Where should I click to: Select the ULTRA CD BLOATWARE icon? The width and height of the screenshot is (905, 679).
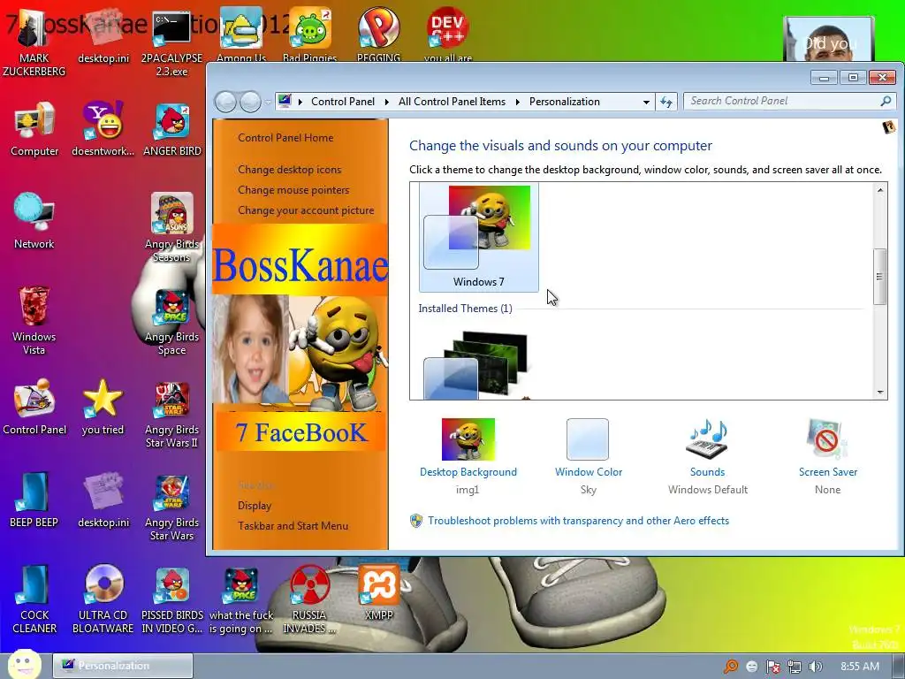point(103,599)
